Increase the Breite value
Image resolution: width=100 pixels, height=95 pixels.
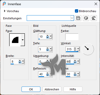coord(20,61)
